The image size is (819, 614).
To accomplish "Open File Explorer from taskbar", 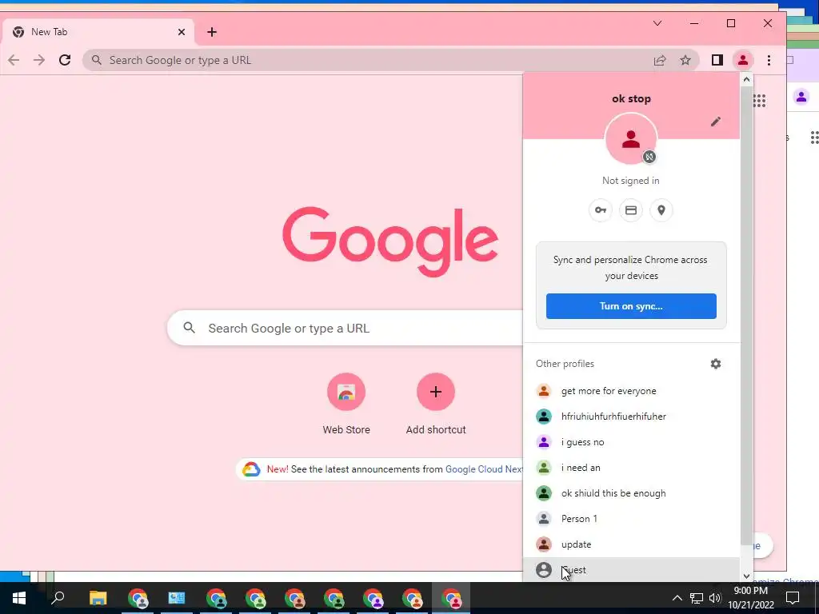I will [98, 598].
